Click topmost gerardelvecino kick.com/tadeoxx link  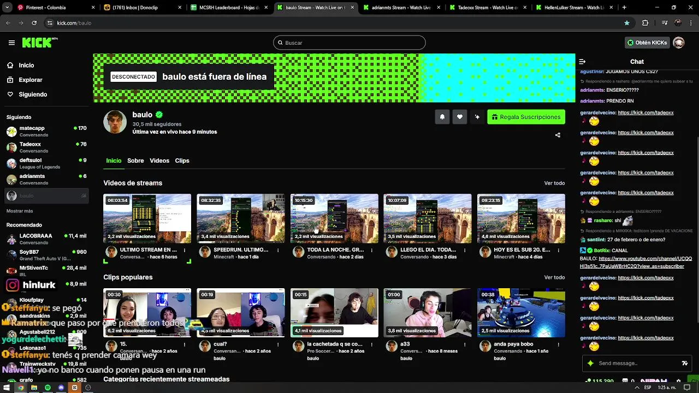point(645,112)
